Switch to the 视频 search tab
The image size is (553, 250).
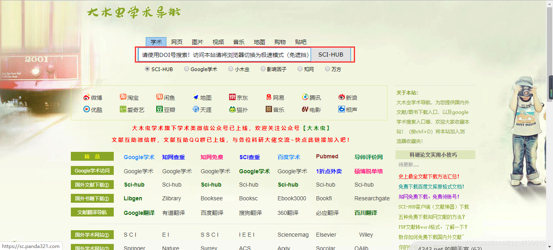(x=218, y=42)
